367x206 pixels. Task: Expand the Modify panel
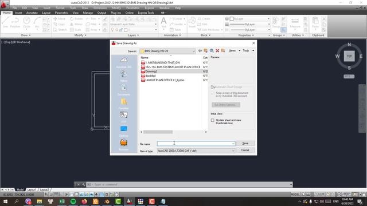tap(80, 35)
